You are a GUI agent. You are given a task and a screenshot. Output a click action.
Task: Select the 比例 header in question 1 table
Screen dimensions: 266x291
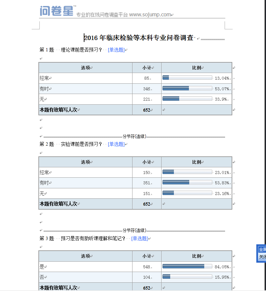pos(197,68)
